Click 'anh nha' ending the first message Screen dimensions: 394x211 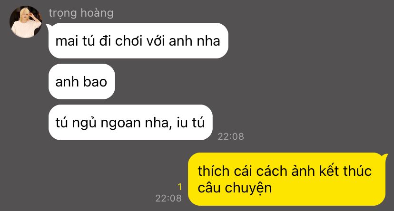click(x=195, y=41)
